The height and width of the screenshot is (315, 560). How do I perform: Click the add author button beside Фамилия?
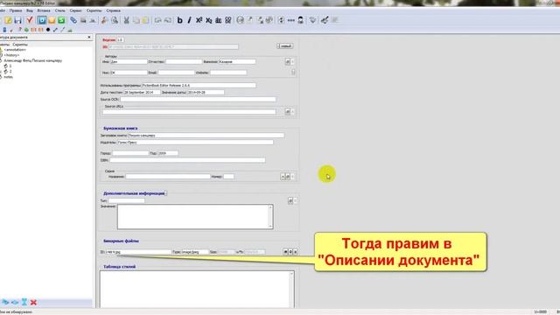point(288,62)
